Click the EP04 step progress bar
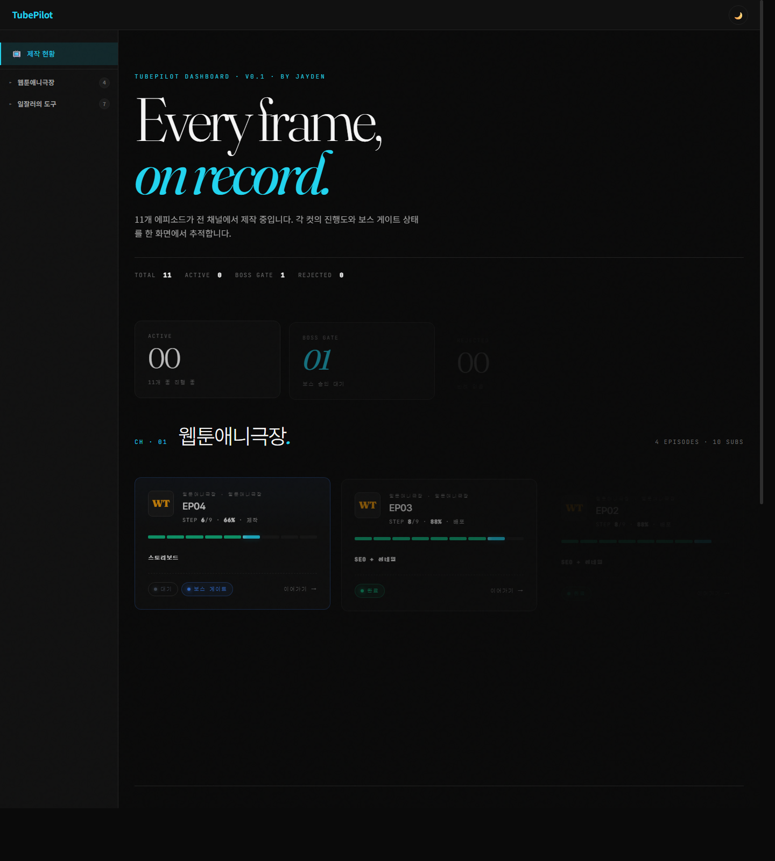Viewport: 775px width, 861px height. point(232,537)
